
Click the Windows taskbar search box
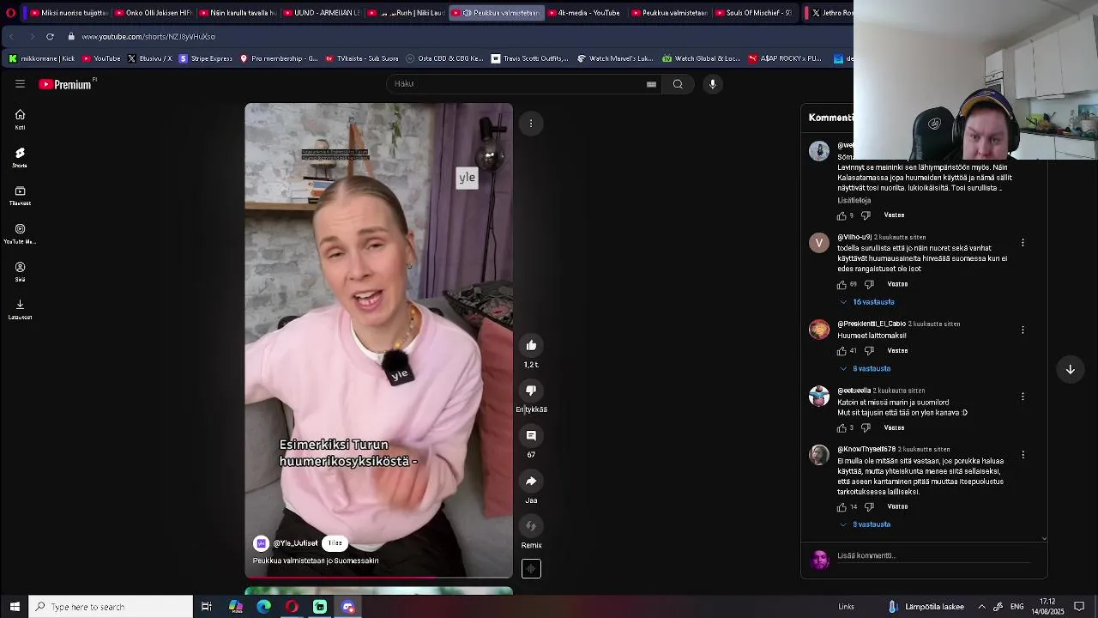(x=111, y=607)
